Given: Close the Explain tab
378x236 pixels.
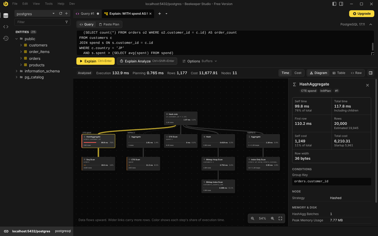Looking at the screenshot, I should pyautogui.click(x=150, y=14).
